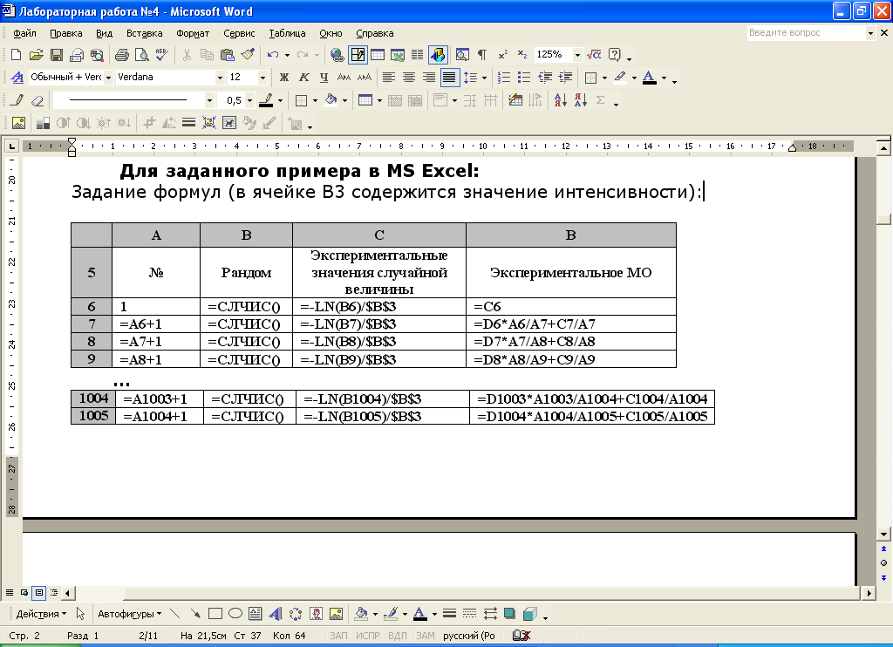The width and height of the screenshot is (893, 647).
Task: Toggle the Drawing toolbar button
Action: click(x=438, y=55)
